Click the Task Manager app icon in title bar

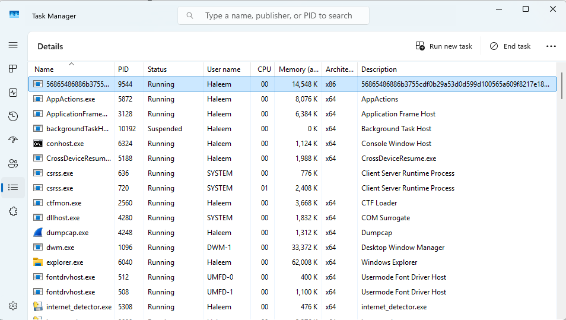pyautogui.click(x=14, y=14)
